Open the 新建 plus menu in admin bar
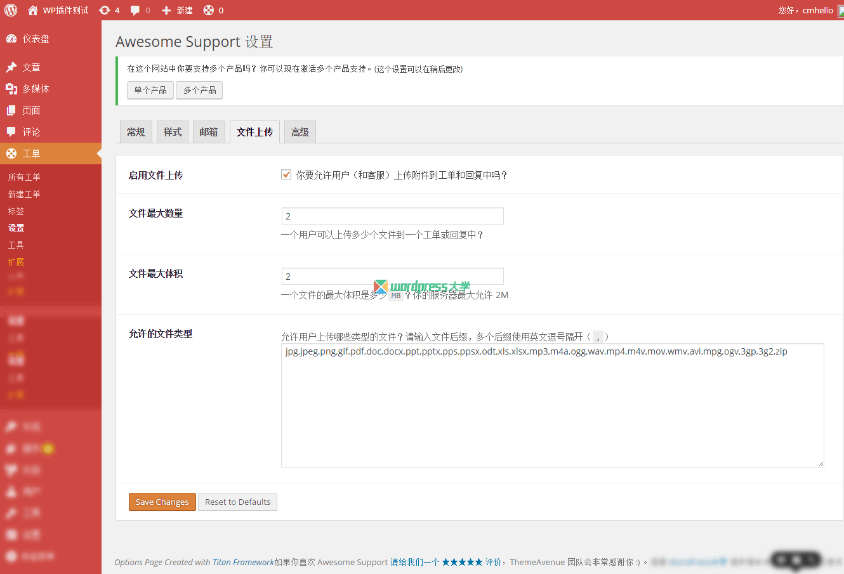The image size is (844, 574). [177, 10]
